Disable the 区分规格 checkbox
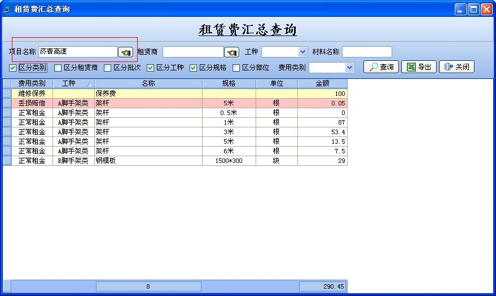The height and width of the screenshot is (296, 496). pos(193,68)
